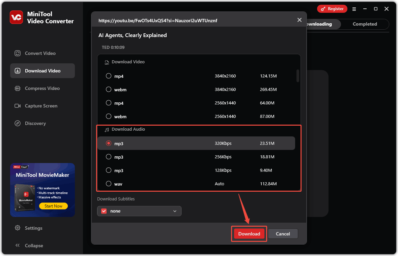Click the TED 0:10:09 duration text

[x=113, y=47]
